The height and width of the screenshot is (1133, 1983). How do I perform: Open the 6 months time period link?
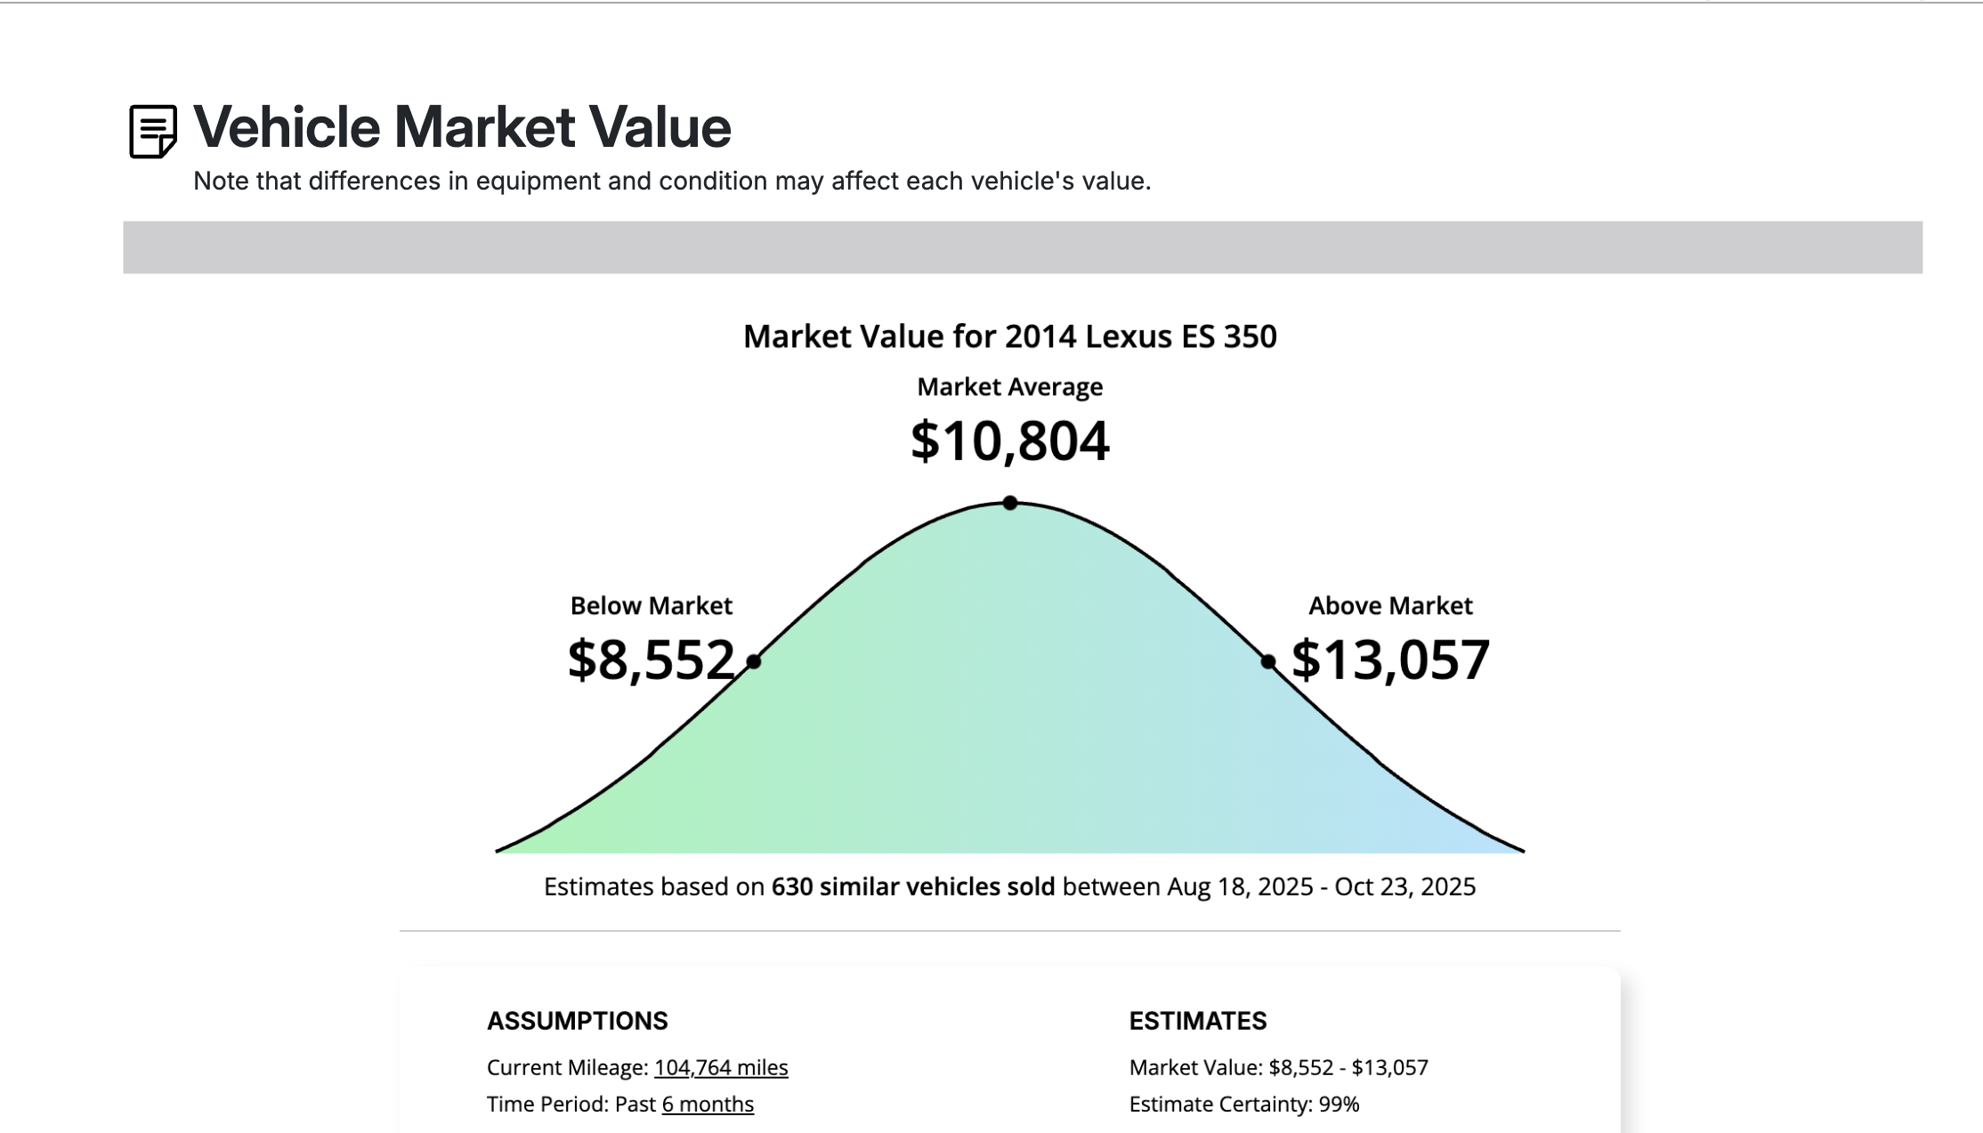pos(708,1104)
